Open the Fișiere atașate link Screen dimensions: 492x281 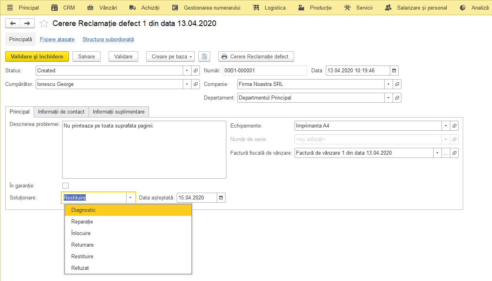pyautogui.click(x=57, y=39)
